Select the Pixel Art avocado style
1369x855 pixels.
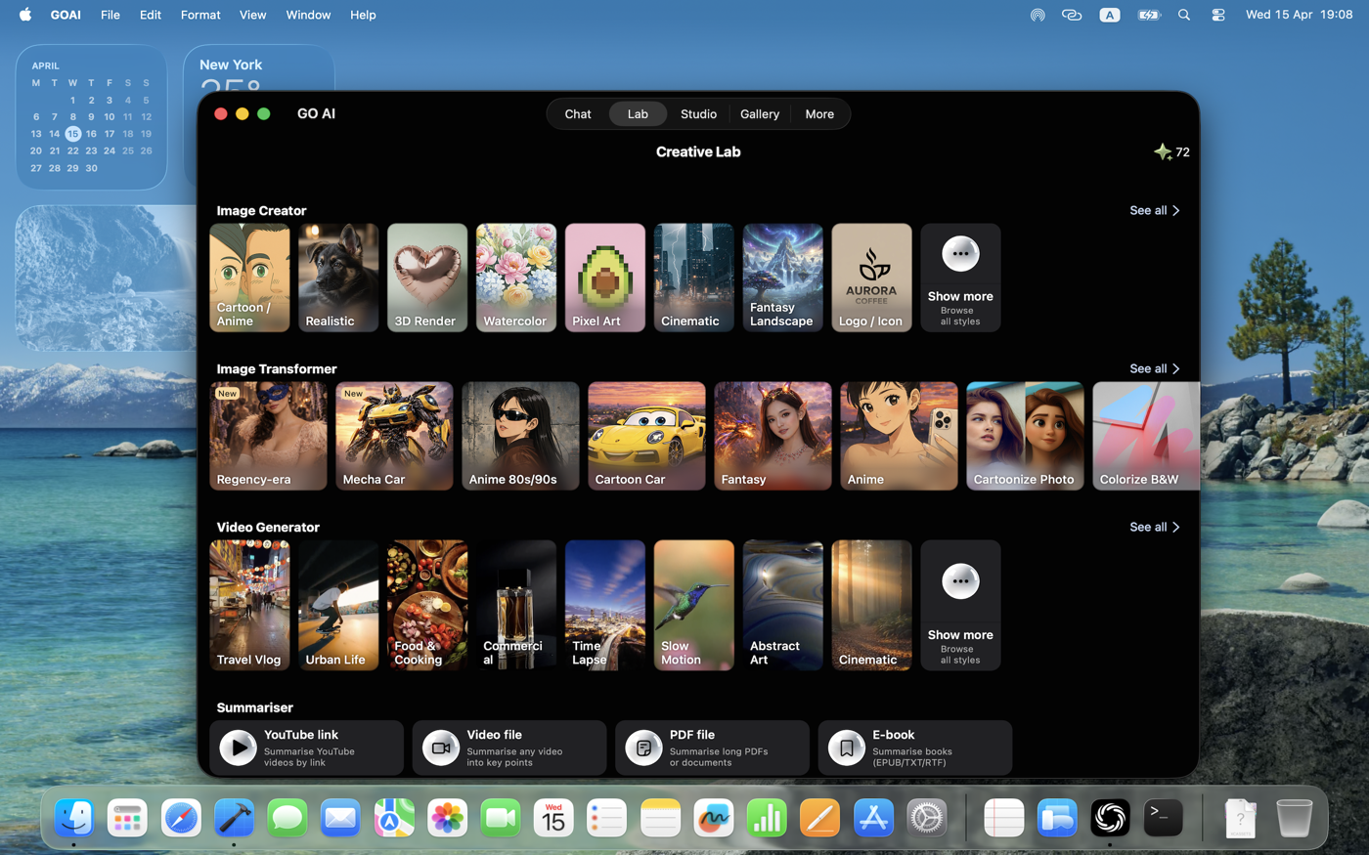pyautogui.click(x=605, y=278)
